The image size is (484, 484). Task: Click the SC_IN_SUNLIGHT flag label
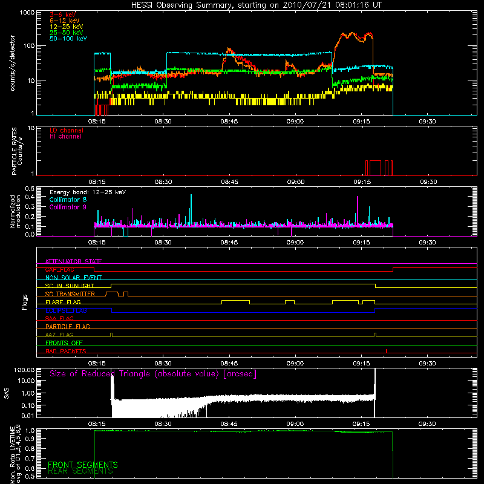coord(70,286)
